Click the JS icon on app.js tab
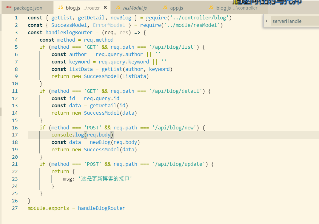319x224 pixels. (165, 7)
